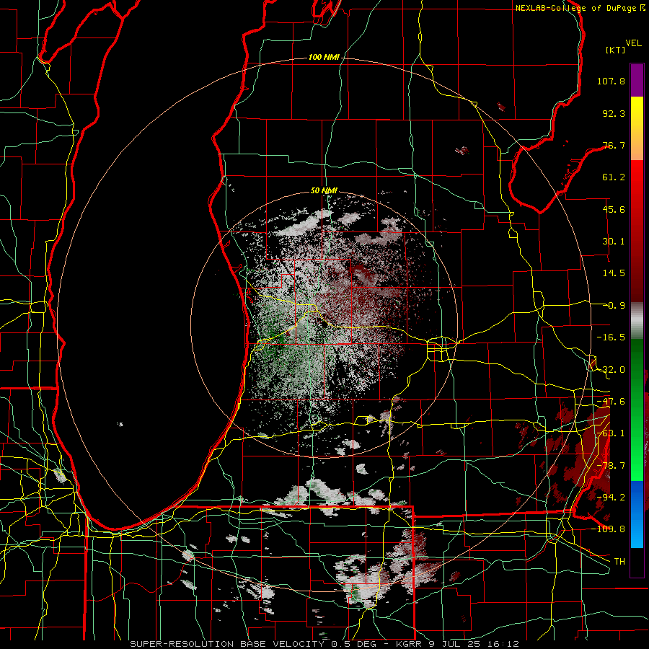Click the [KT] units label
The height and width of the screenshot is (649, 649).
pyautogui.click(x=616, y=50)
